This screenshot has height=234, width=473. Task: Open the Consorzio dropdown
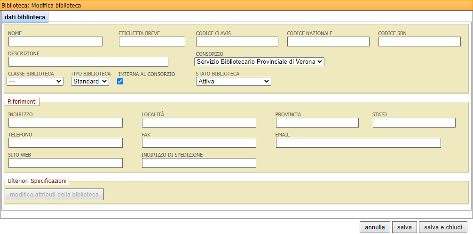(x=259, y=61)
